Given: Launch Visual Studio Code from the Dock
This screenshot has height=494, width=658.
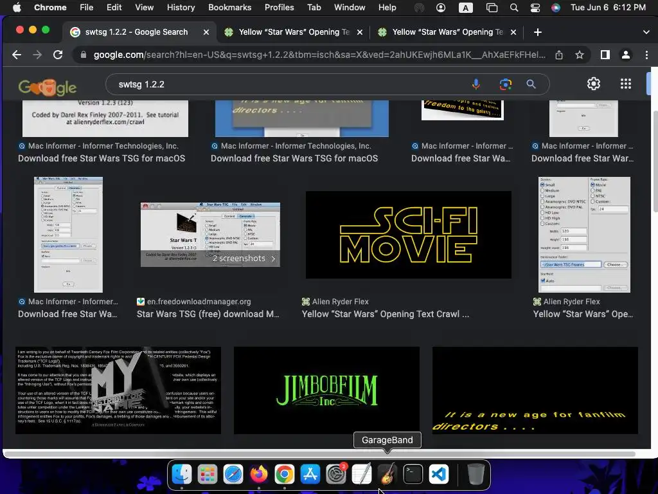Looking at the screenshot, I should click(439, 474).
